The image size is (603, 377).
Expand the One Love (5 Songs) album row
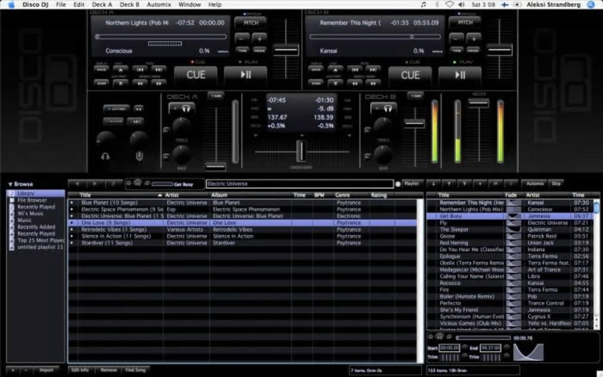72,223
